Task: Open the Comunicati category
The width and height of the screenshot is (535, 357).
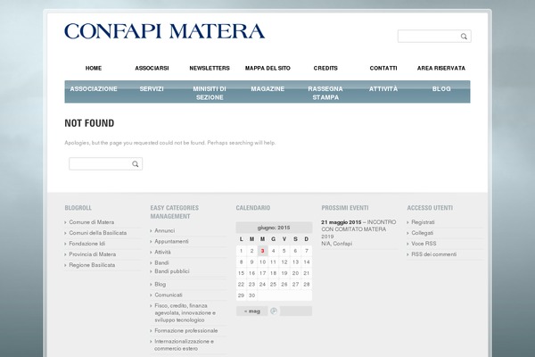Action: pyautogui.click(x=169, y=295)
